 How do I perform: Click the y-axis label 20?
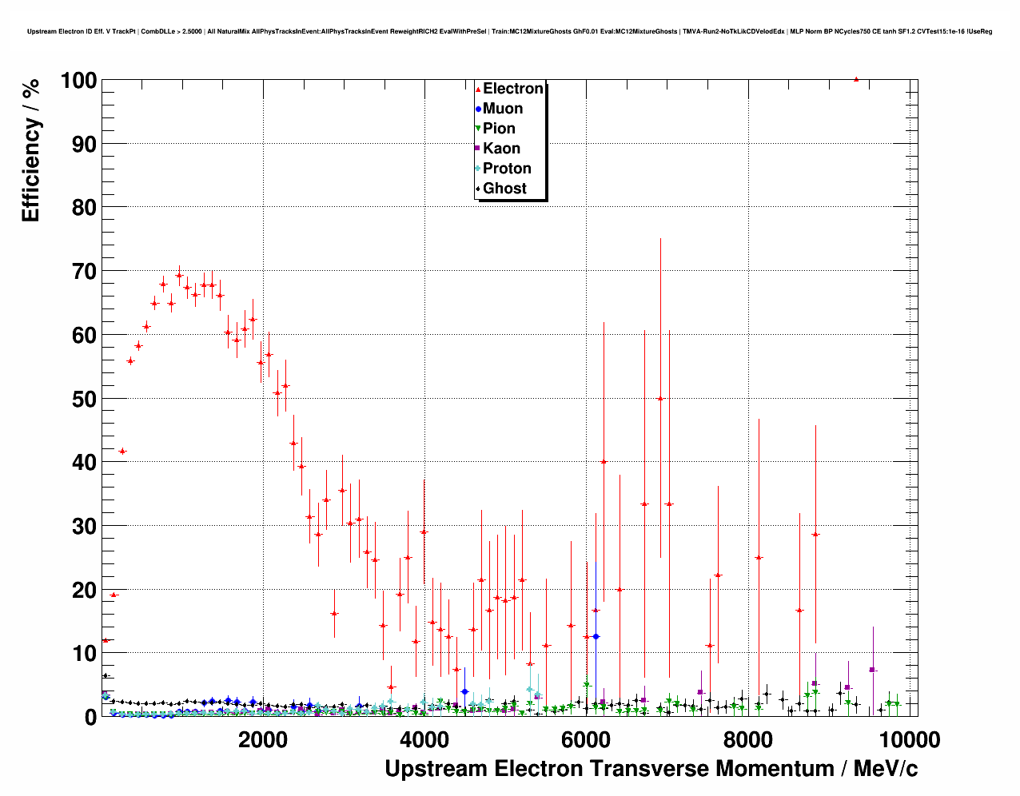[85, 591]
